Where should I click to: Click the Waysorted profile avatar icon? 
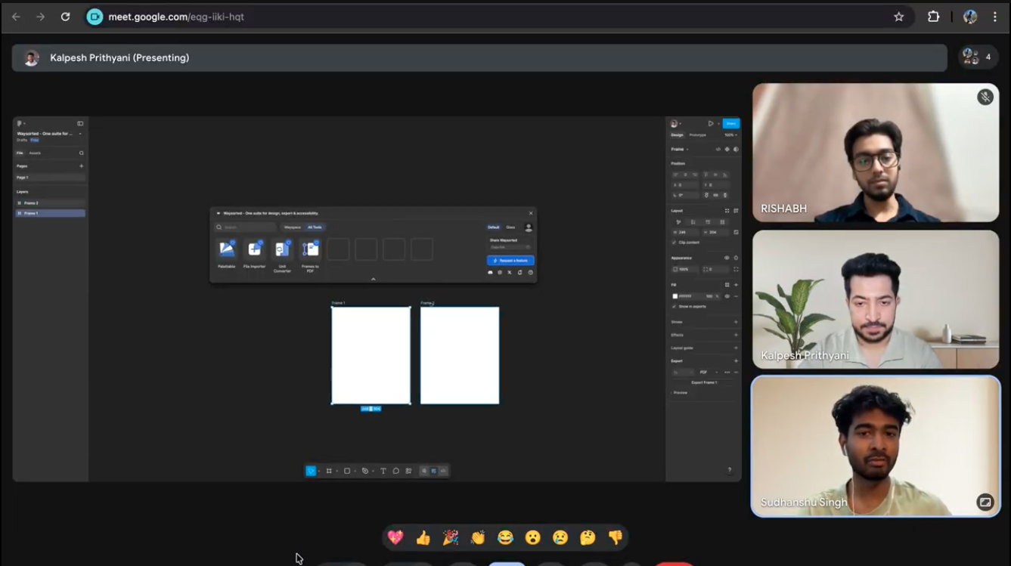click(x=529, y=227)
